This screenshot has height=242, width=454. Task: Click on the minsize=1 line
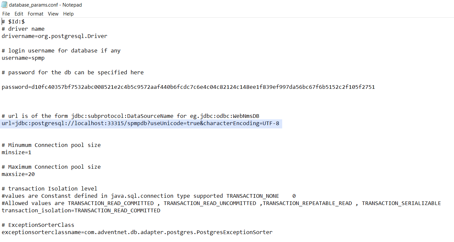click(17, 153)
